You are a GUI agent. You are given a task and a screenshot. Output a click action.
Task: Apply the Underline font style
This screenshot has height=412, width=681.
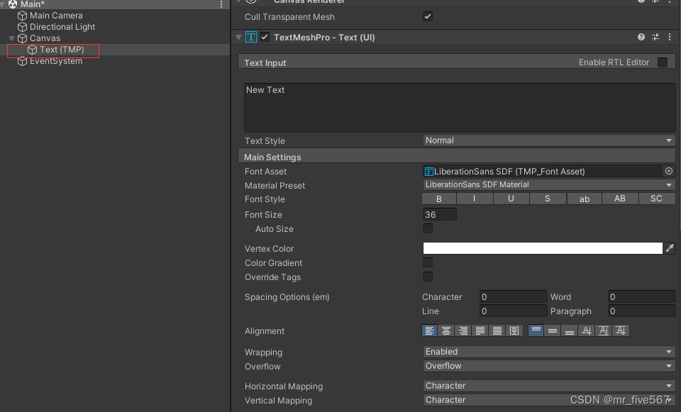point(511,199)
